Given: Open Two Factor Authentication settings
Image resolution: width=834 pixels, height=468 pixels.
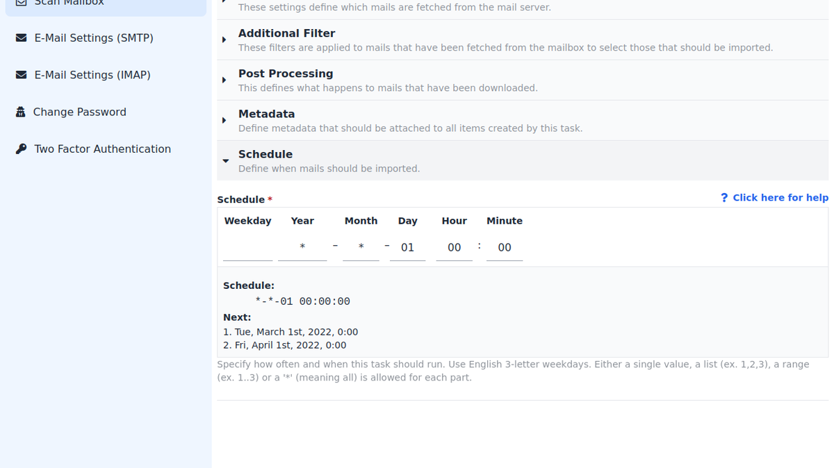Looking at the screenshot, I should (102, 149).
